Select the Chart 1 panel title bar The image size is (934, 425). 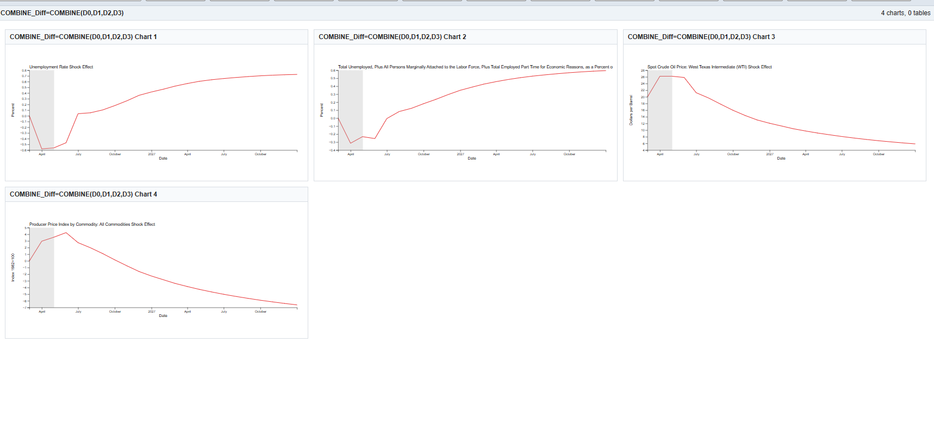(x=157, y=37)
